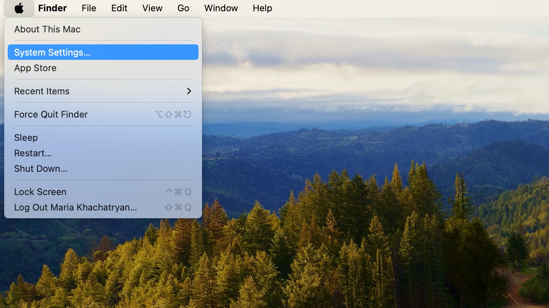Viewport: 549px width, 308px height.
Task: Select Restart… in Apple menu
Action: click(33, 153)
